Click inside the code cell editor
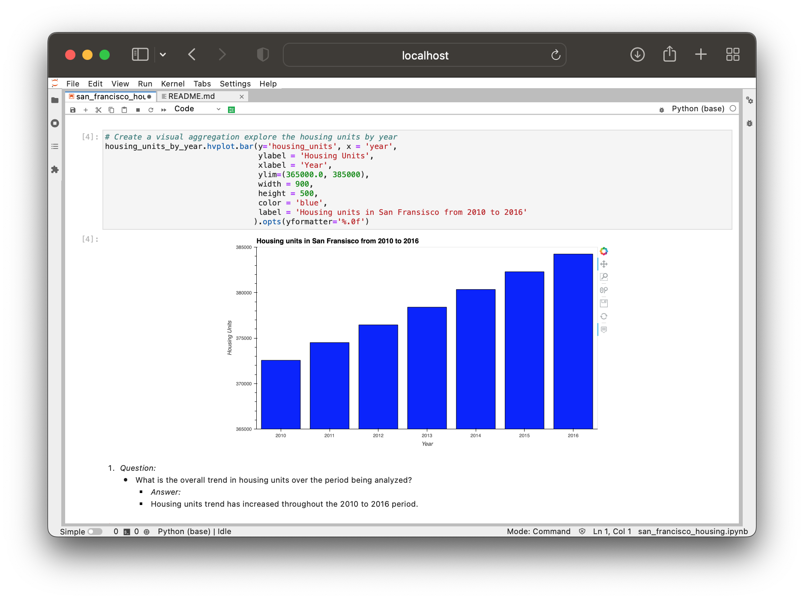 tap(417, 180)
